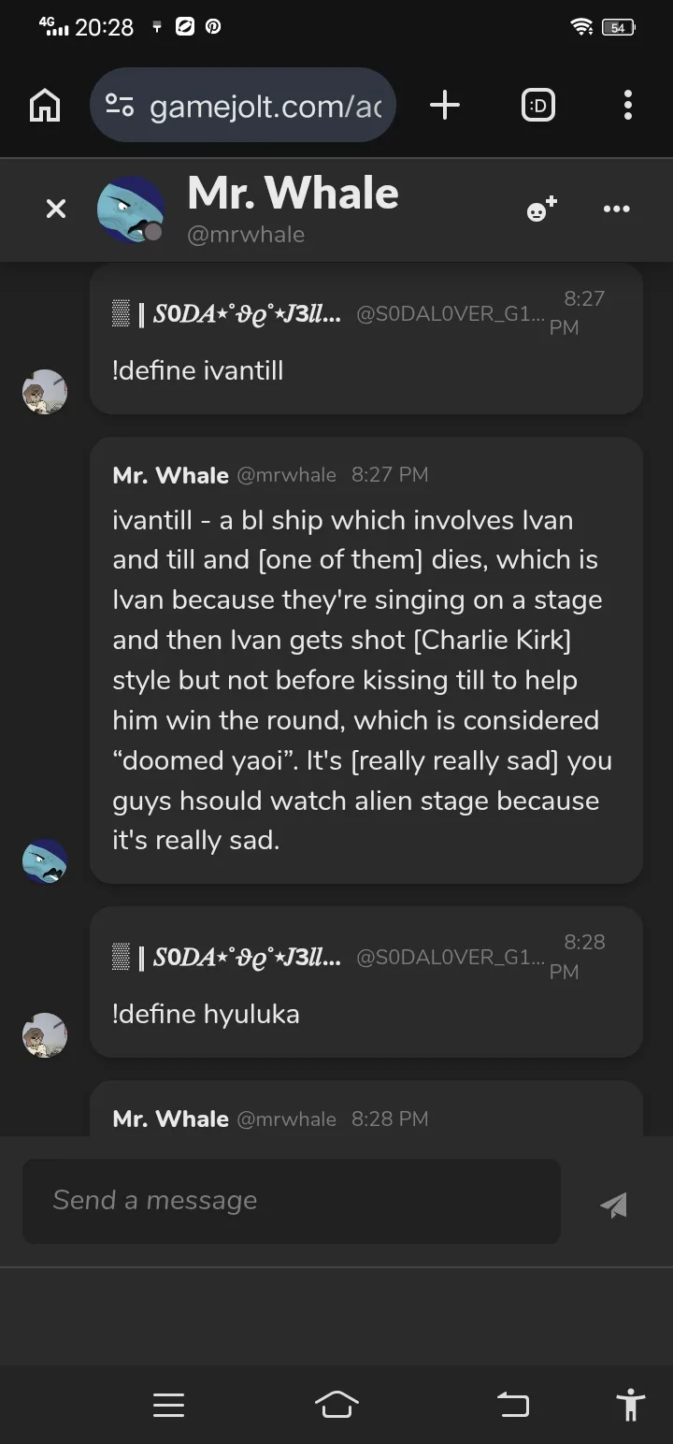Close the Mr. Whale chat

pos(56,209)
